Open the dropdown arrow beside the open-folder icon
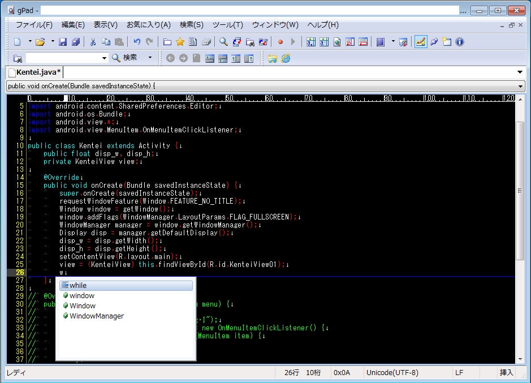531x383 pixels. 53,42
